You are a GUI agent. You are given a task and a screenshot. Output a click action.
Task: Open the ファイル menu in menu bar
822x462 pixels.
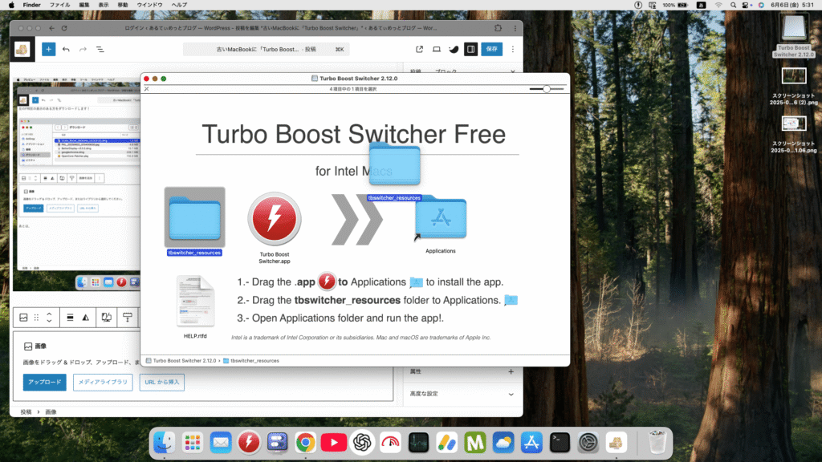tap(59, 5)
